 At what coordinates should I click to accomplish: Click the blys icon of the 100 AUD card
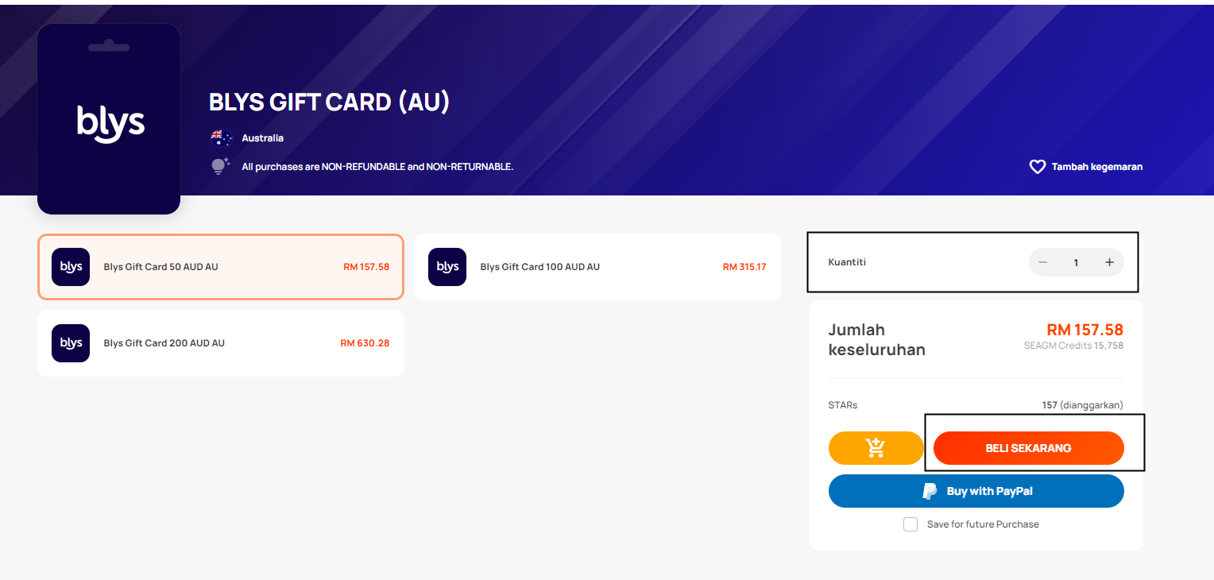[x=447, y=267]
